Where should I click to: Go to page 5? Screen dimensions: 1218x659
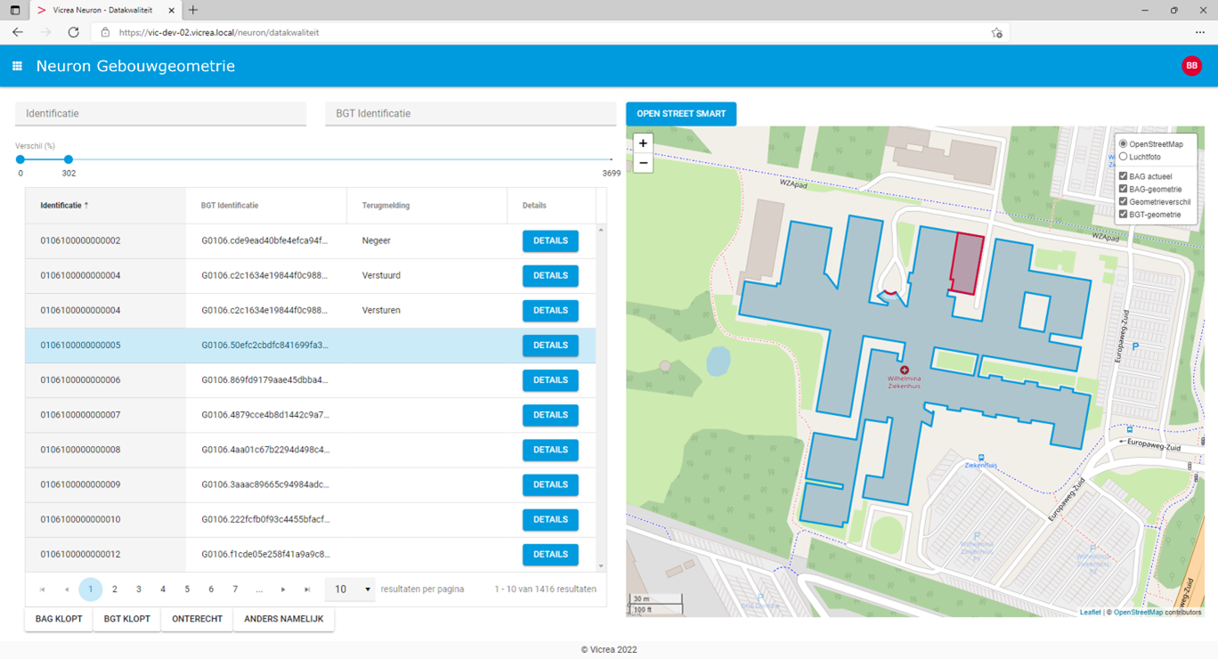pyautogui.click(x=187, y=590)
